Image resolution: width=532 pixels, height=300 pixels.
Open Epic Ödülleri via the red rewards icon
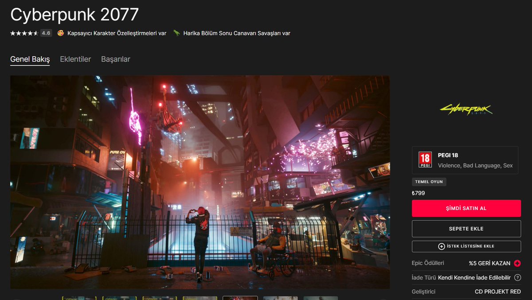point(516,263)
